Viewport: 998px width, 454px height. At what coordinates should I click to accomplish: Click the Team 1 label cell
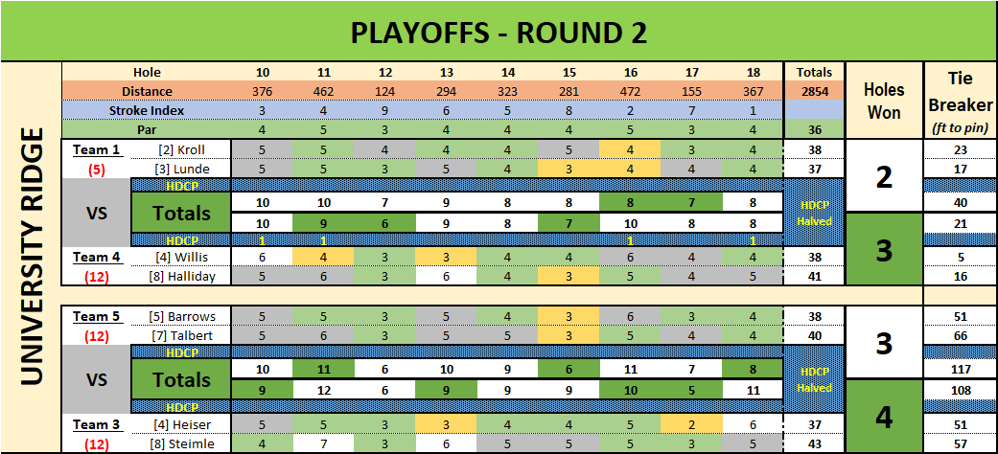click(97, 149)
